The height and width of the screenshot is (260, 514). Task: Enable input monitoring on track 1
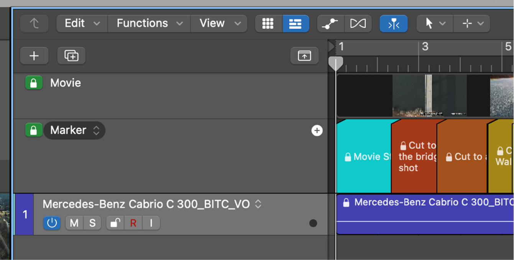(151, 223)
